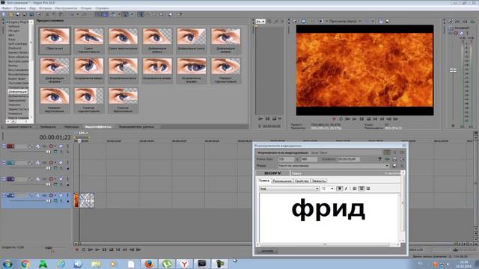Click the What's This help icon in toolbar
This screenshot has width=479, height=269.
click(180, 14)
